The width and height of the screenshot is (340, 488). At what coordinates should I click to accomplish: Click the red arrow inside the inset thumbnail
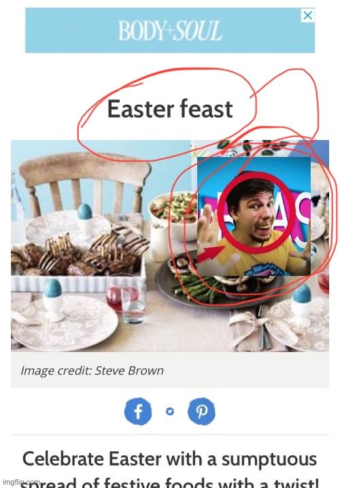[211, 254]
